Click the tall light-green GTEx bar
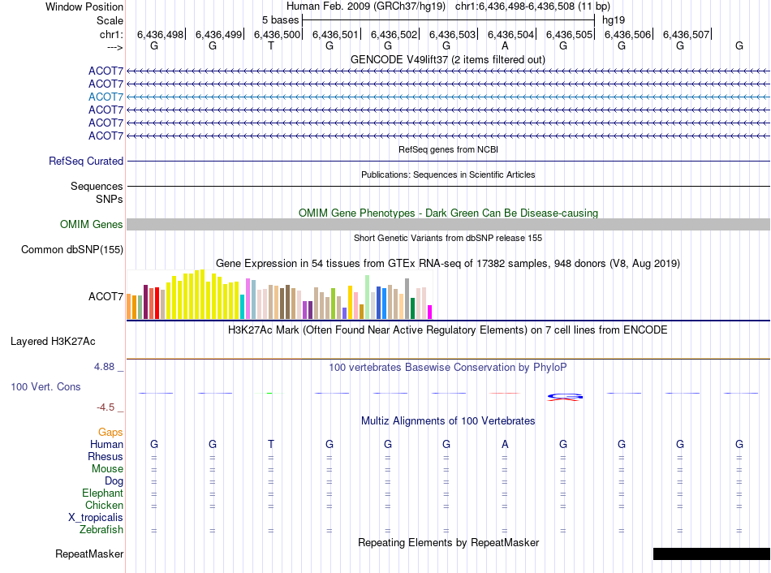The width and height of the screenshot is (771, 573). tap(368, 298)
